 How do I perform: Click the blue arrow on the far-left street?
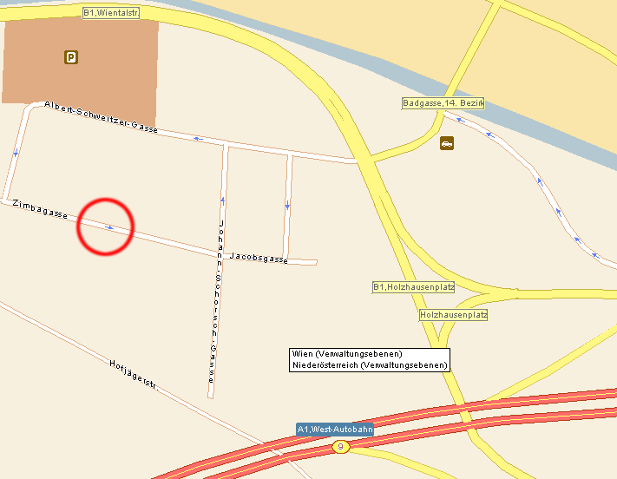[x=16, y=153]
